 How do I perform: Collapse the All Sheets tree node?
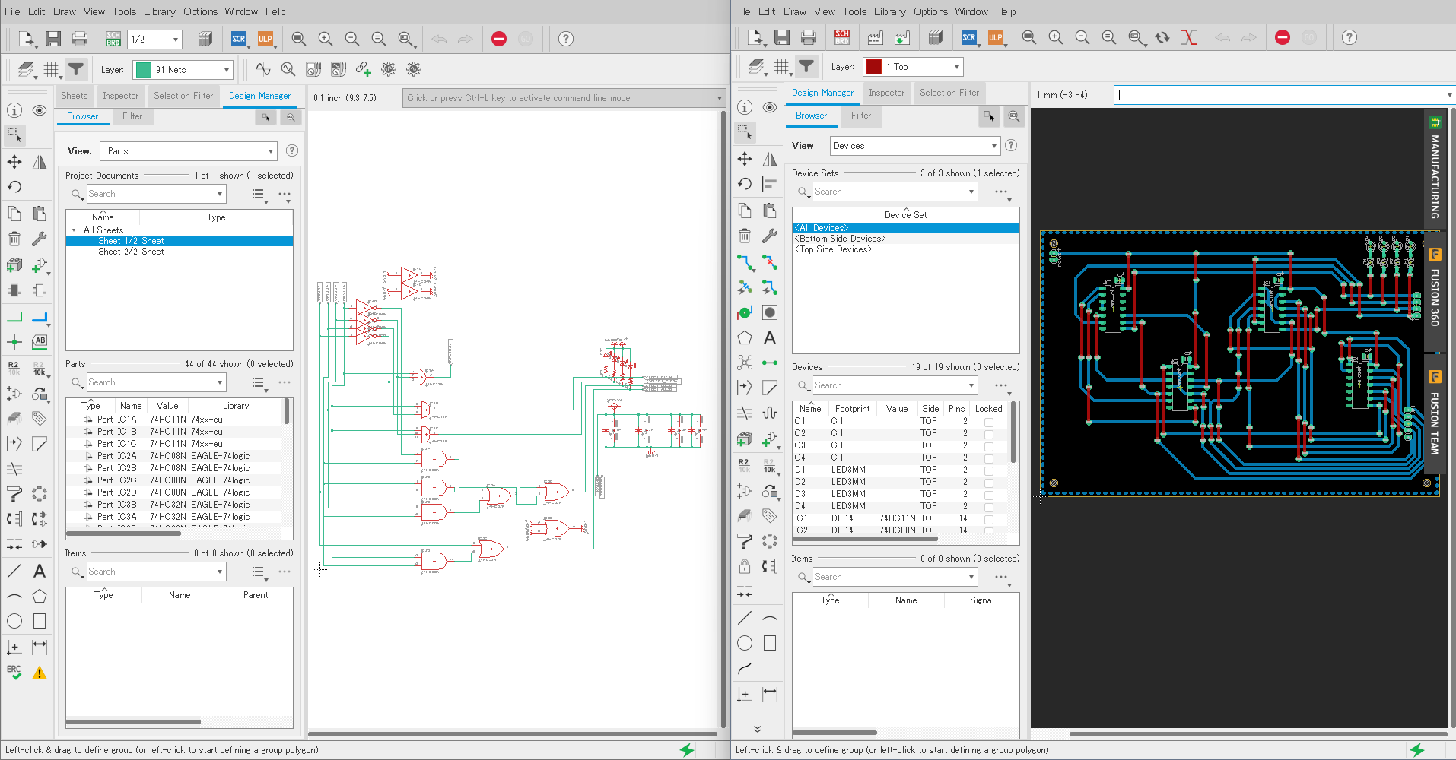(x=74, y=230)
